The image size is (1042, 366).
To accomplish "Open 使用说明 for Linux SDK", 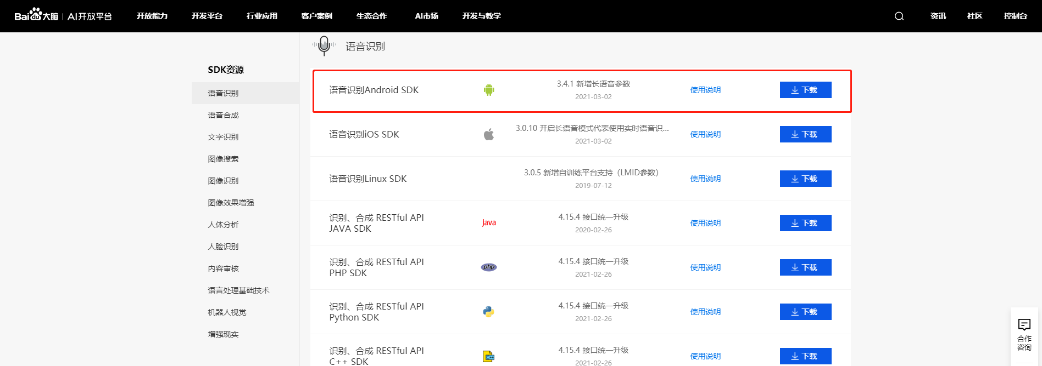I will (705, 179).
